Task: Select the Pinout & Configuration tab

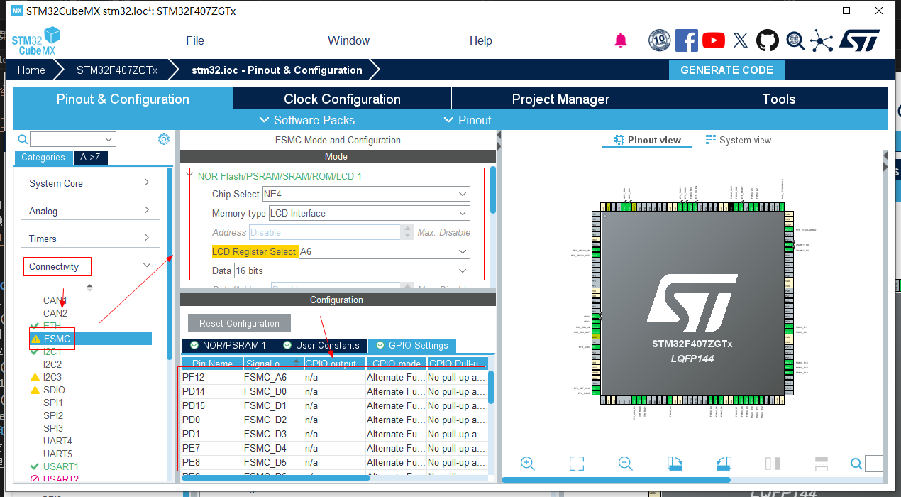Action: point(123,99)
